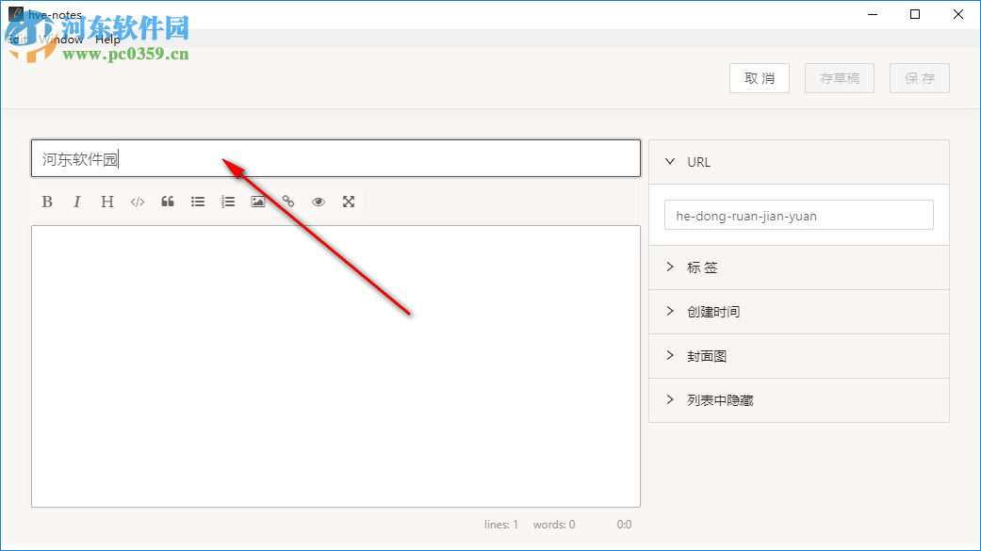Insert a hyperlink with the link icon
Image resolution: width=981 pixels, height=551 pixels.
pos(287,202)
